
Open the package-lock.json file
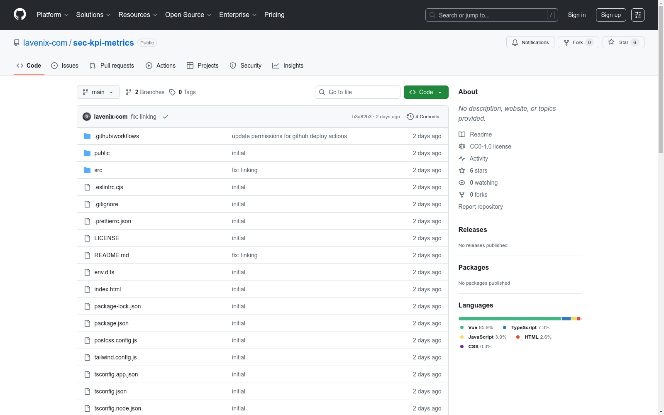117,306
